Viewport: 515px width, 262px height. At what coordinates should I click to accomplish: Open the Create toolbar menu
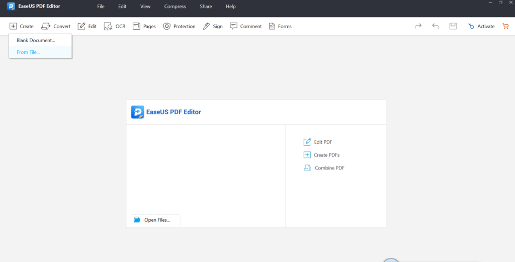[22, 26]
